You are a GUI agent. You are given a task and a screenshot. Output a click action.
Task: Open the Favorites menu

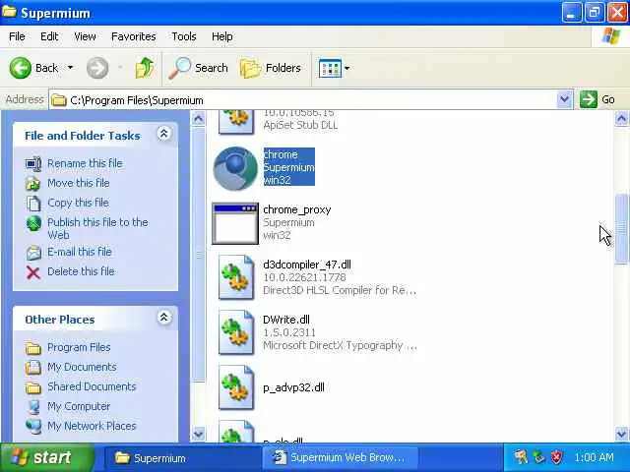click(134, 36)
